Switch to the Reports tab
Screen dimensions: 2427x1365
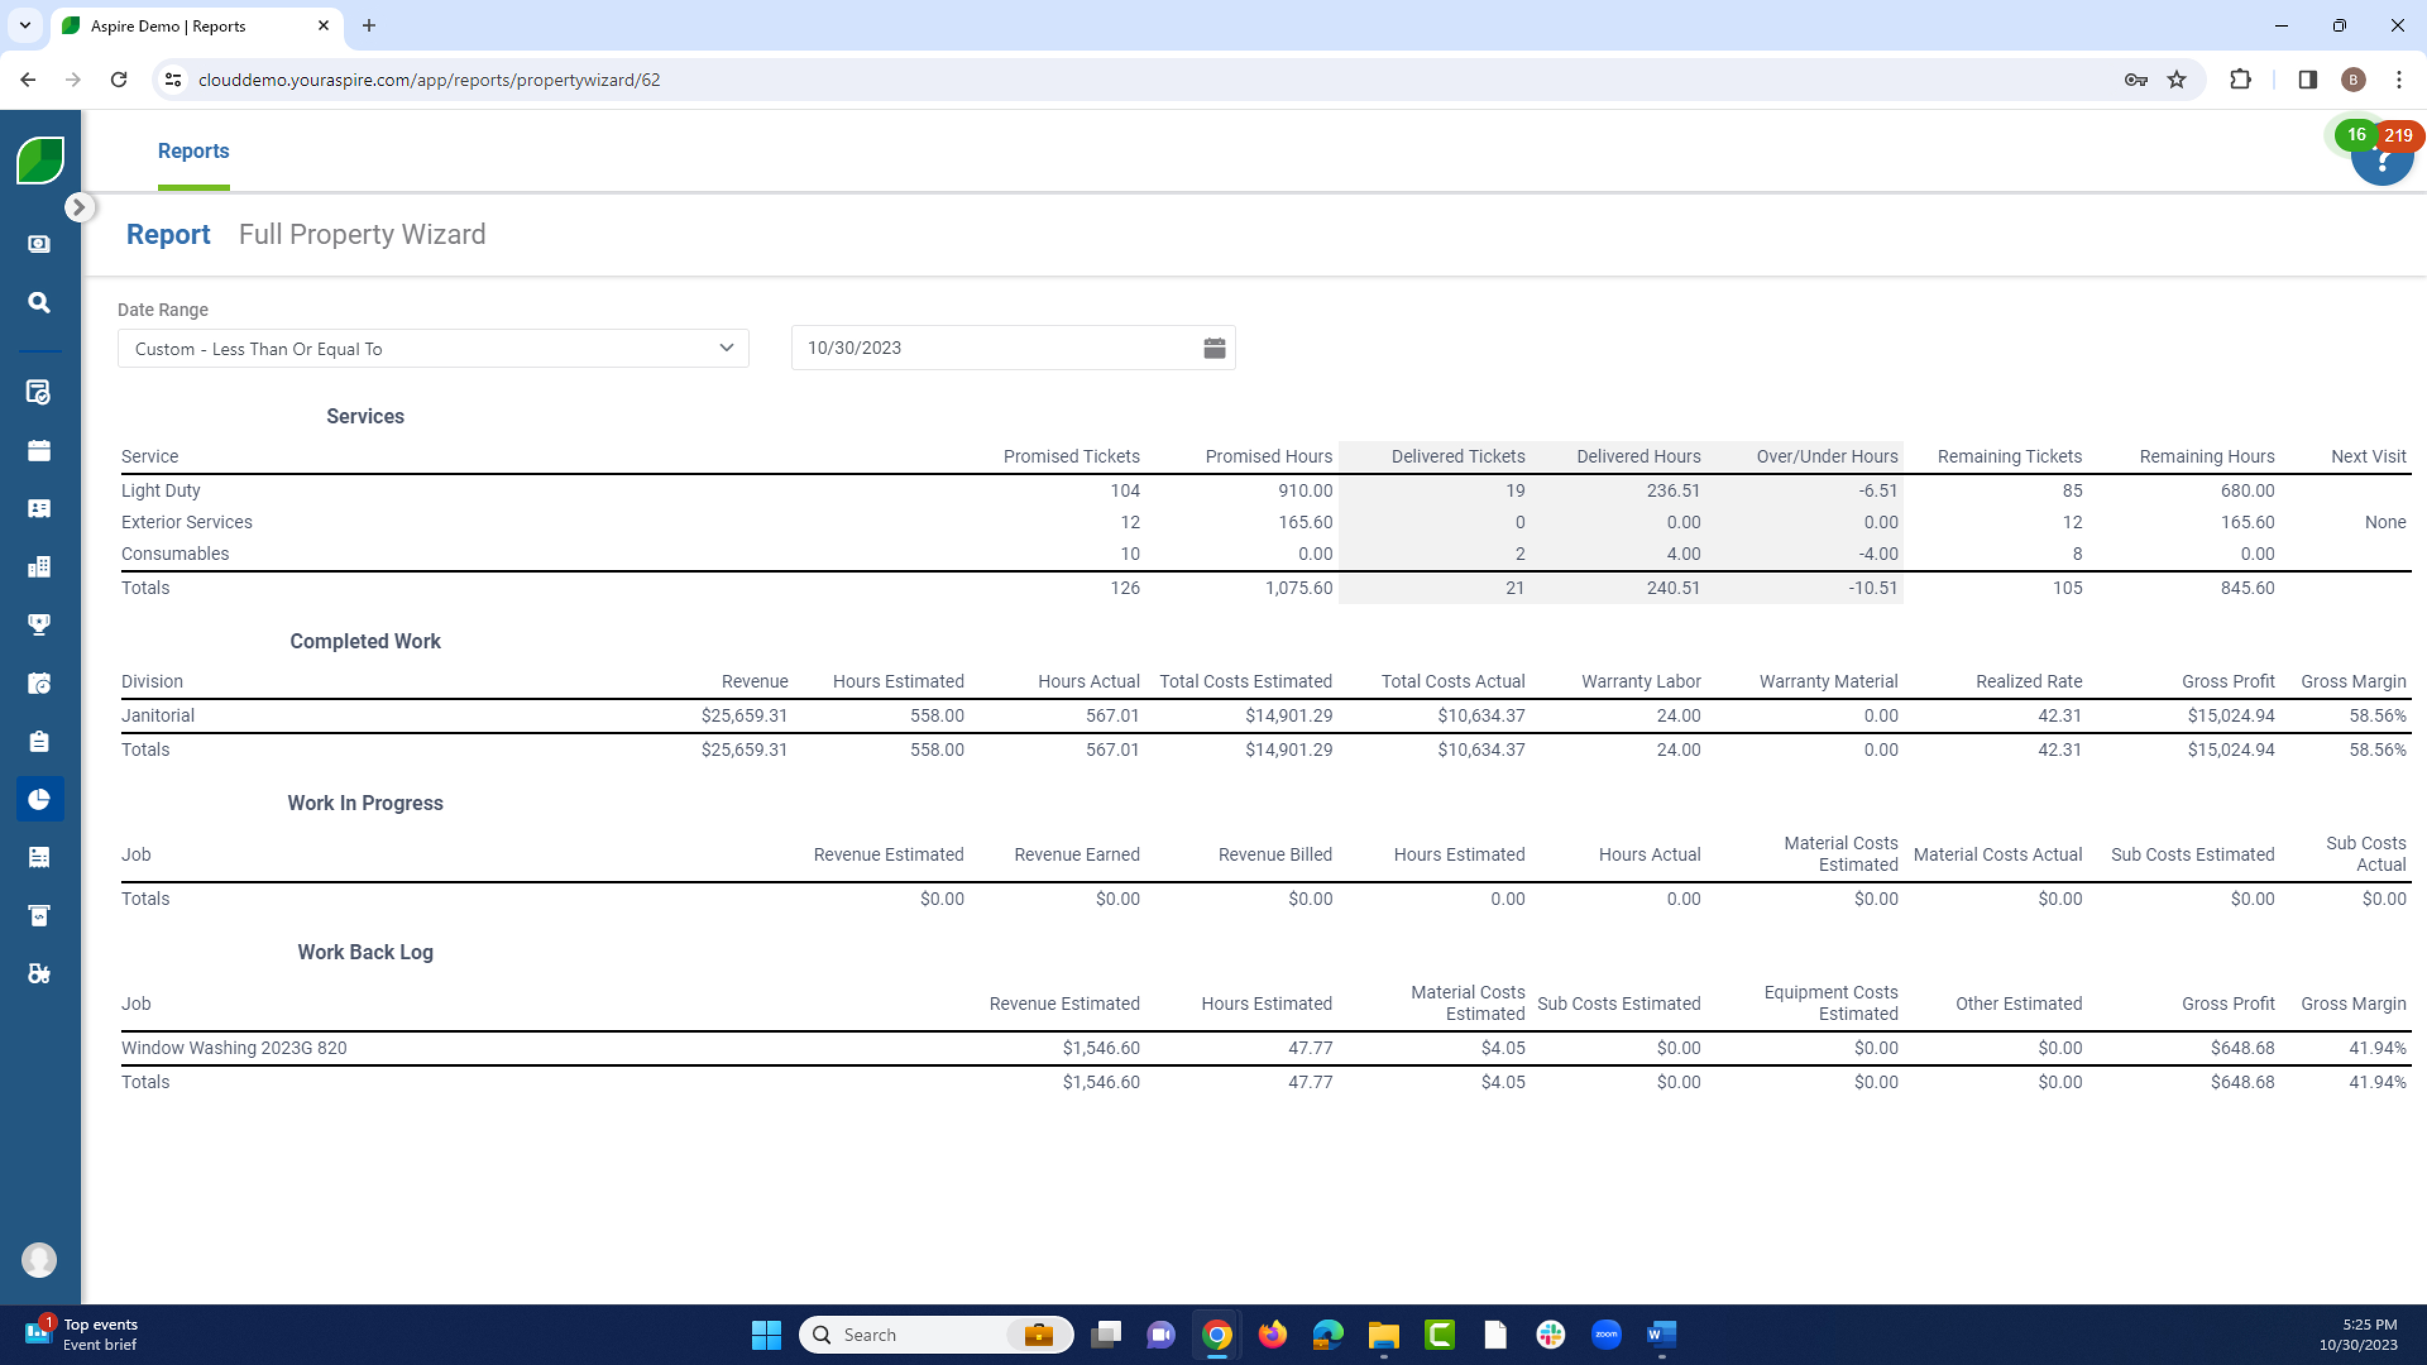pos(194,151)
